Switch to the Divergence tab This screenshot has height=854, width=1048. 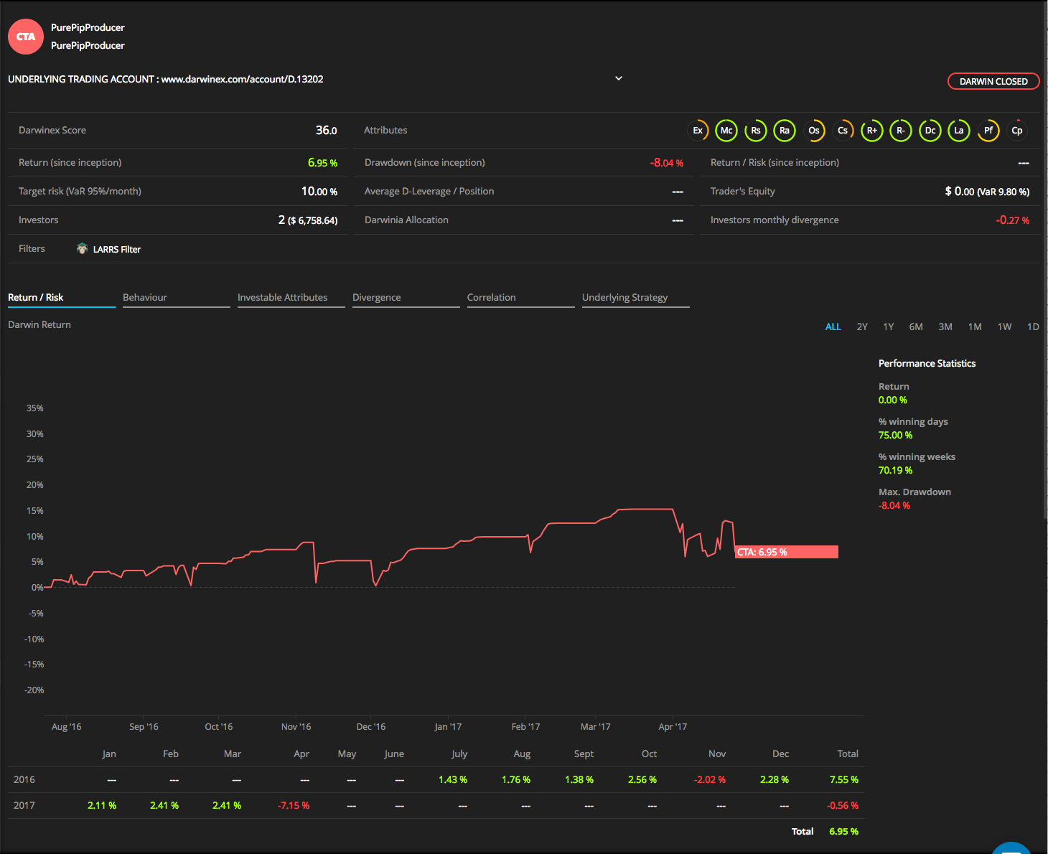coord(406,298)
